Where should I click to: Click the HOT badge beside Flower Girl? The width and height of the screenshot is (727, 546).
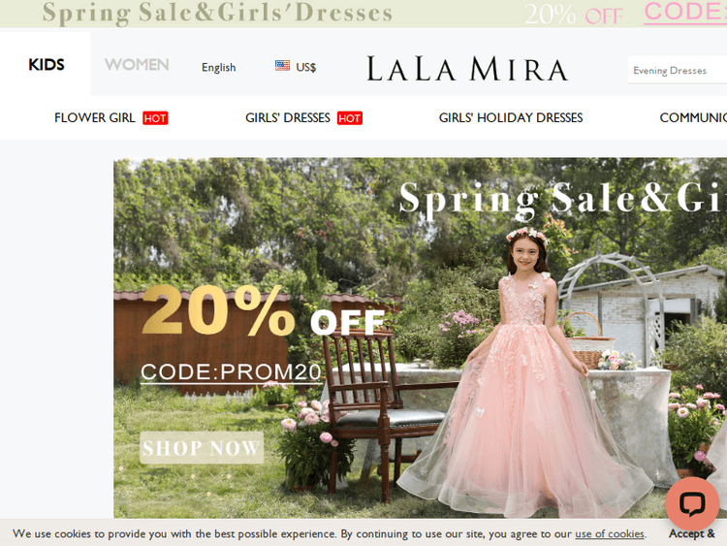pos(155,118)
